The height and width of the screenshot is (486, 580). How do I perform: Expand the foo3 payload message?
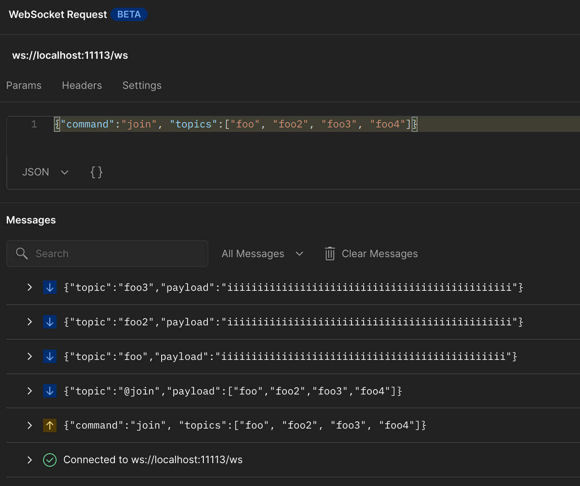[30, 287]
